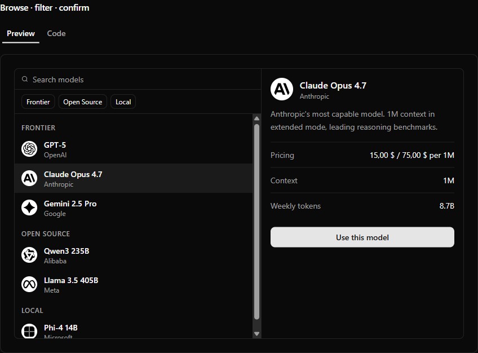Click the FRONTIER section heading
Viewport: 478px width, 353px height.
pos(38,128)
